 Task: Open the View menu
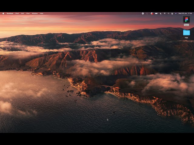[28, 13]
